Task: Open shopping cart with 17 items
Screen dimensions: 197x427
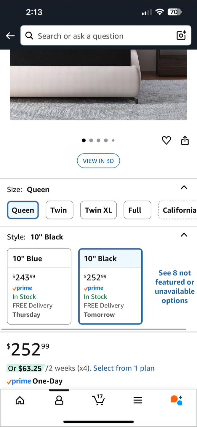Action: [x=98, y=400]
